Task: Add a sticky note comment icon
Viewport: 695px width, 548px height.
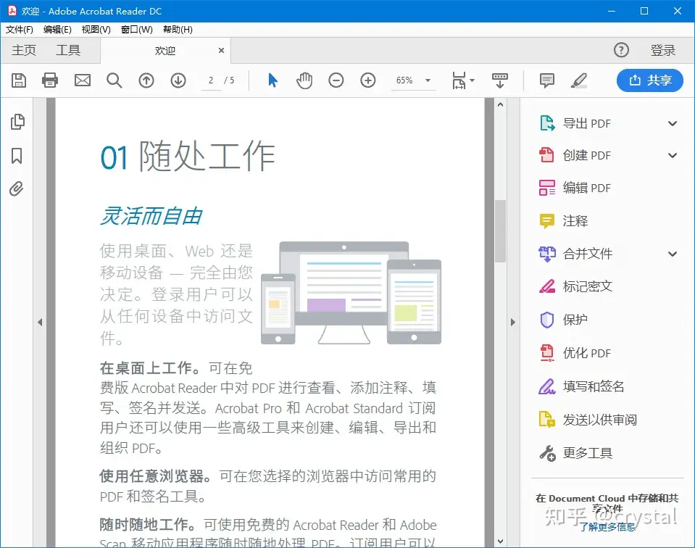Action: pos(547,80)
